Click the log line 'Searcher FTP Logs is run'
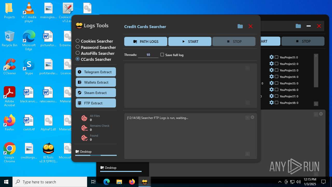Image resolution: width=332 pixels, height=187 pixels. tap(157, 118)
